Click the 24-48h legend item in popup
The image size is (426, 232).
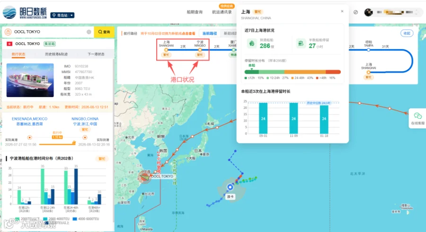click(x=302, y=78)
